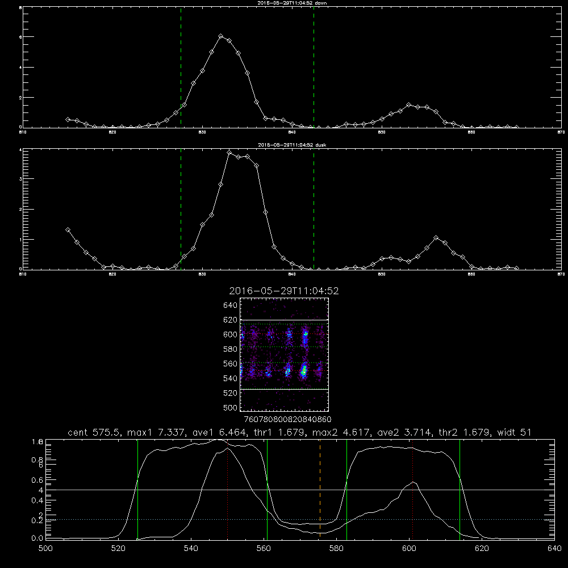
Task: Click the 'ave2 3.714' statistic
Action: 404,432
